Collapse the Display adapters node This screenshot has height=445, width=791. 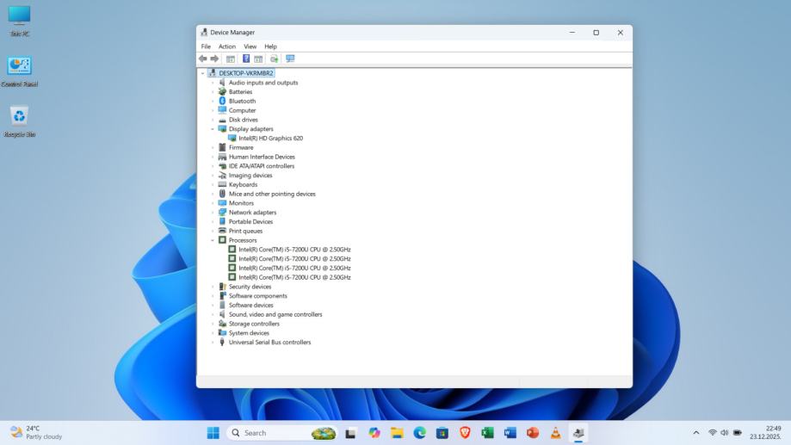(x=213, y=129)
